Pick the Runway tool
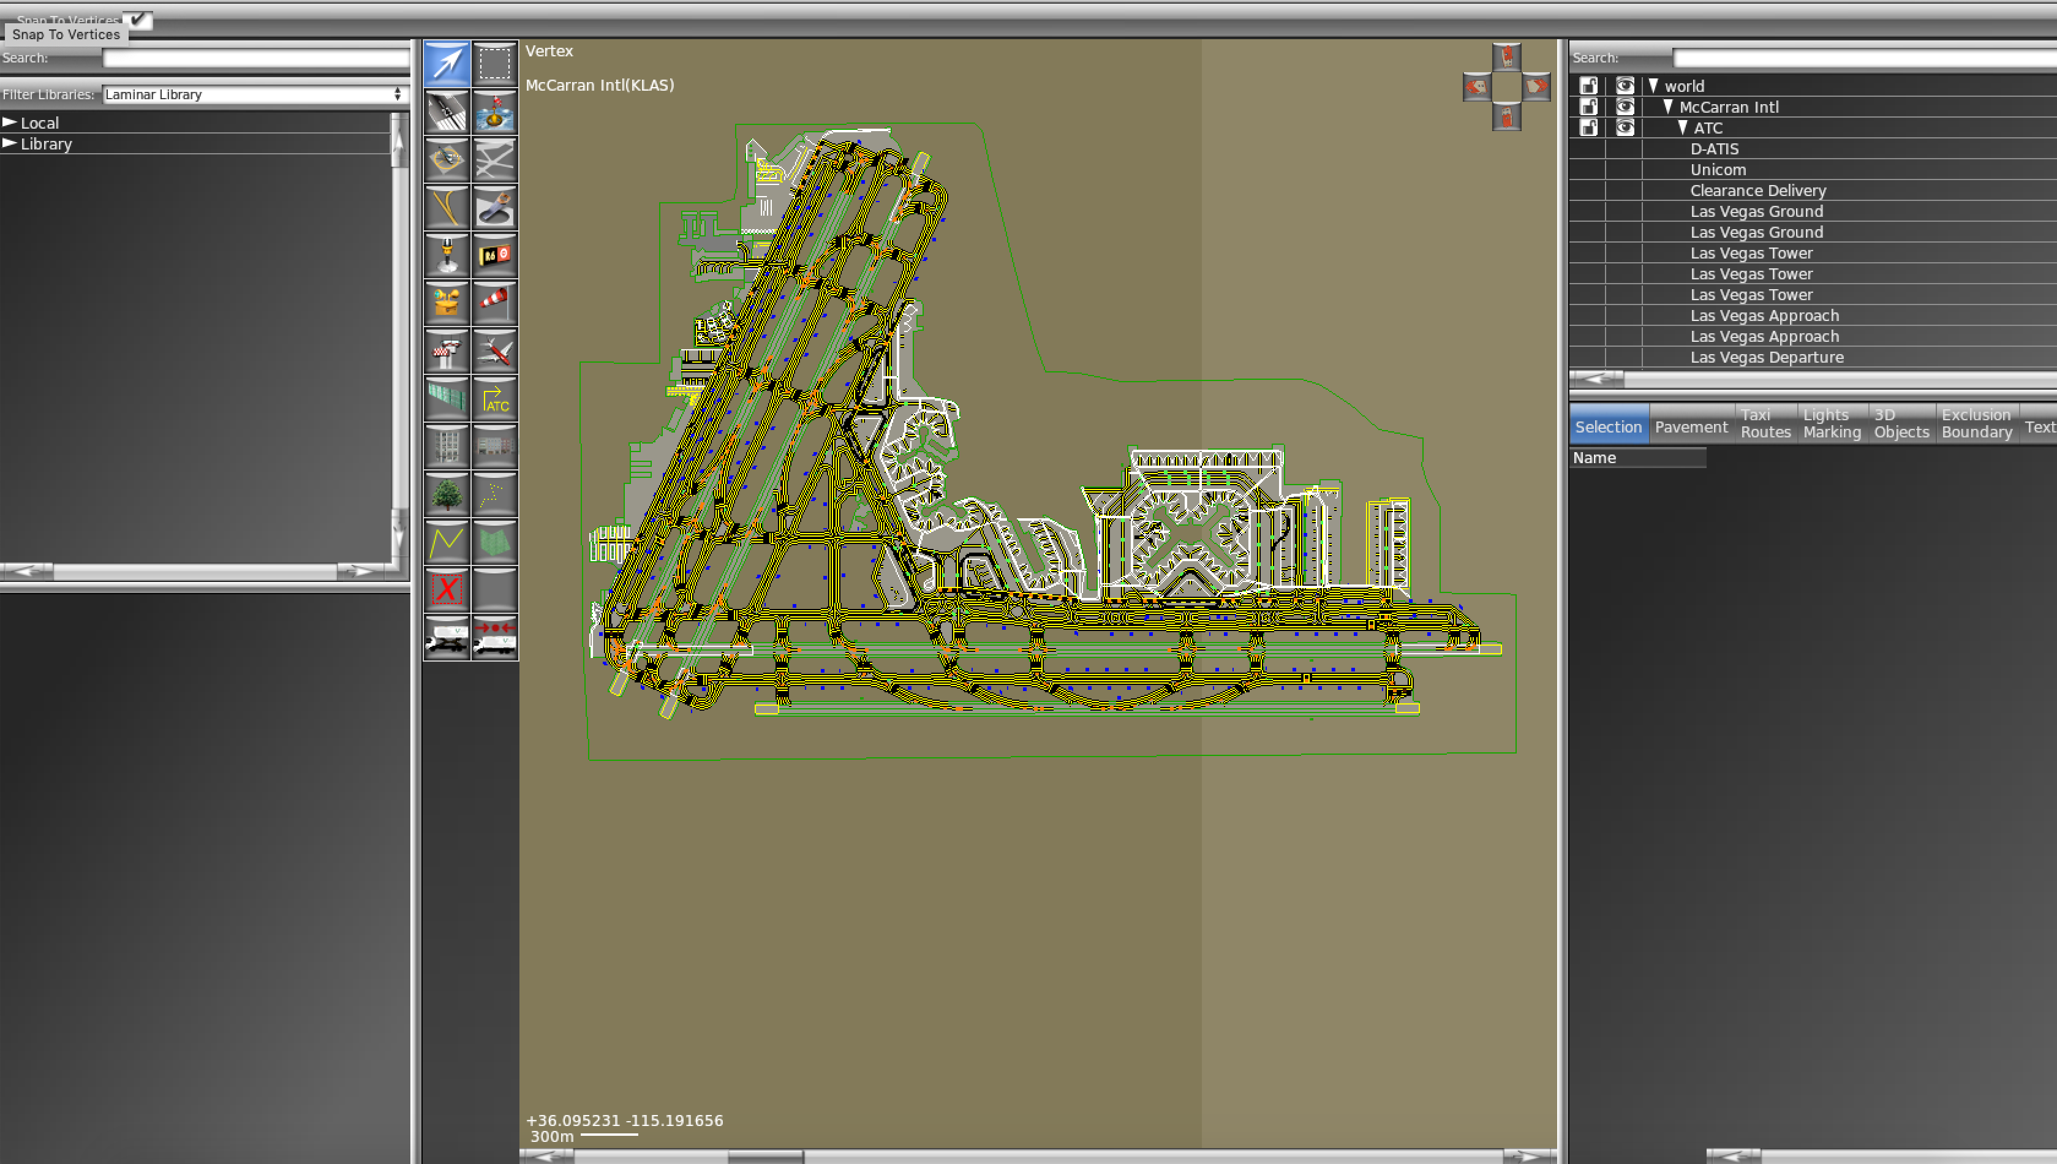The width and height of the screenshot is (2057, 1164). (x=446, y=111)
